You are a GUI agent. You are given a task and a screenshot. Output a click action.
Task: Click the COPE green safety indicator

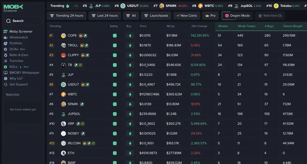pyautogui.click(x=115, y=36)
